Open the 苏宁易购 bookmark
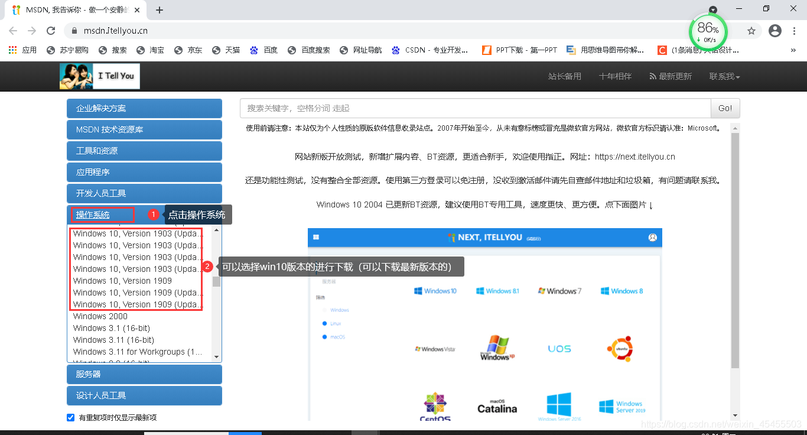Viewport: 807px width, 435px height. pyautogui.click(x=67, y=50)
